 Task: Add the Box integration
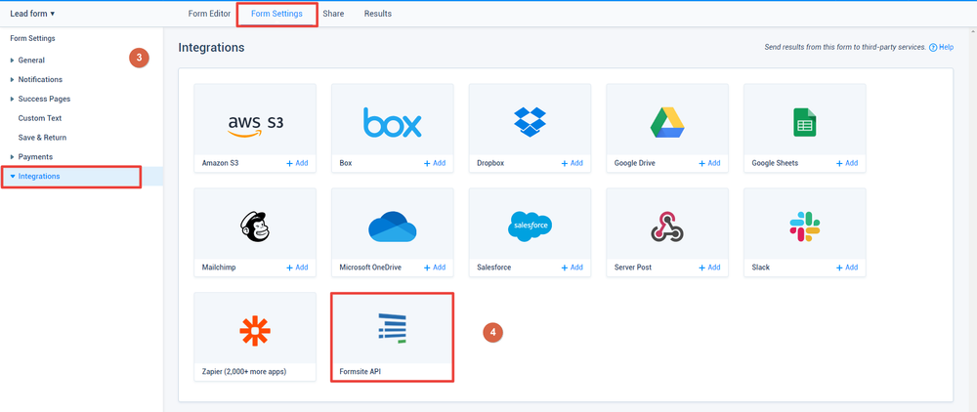tap(435, 163)
